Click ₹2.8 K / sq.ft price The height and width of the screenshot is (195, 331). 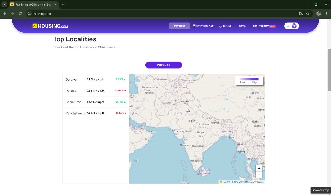click(x=95, y=91)
